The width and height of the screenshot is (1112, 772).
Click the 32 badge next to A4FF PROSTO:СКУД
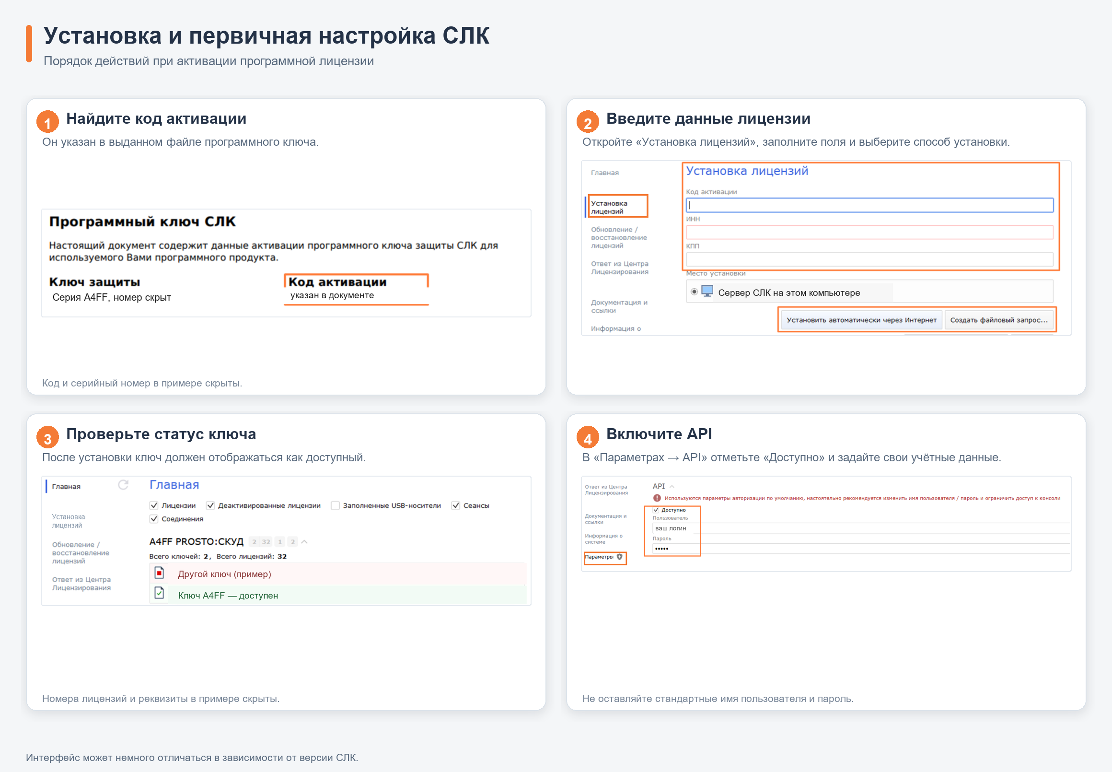(x=266, y=542)
